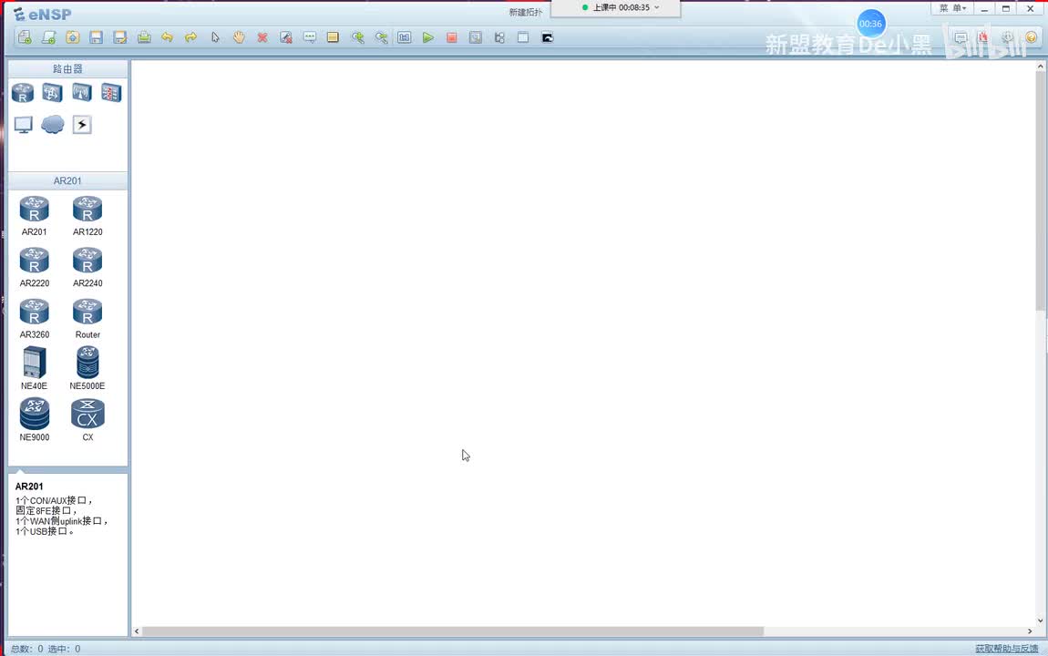Pick the AR1220 router device
The height and width of the screenshot is (656, 1048).
coord(87,216)
